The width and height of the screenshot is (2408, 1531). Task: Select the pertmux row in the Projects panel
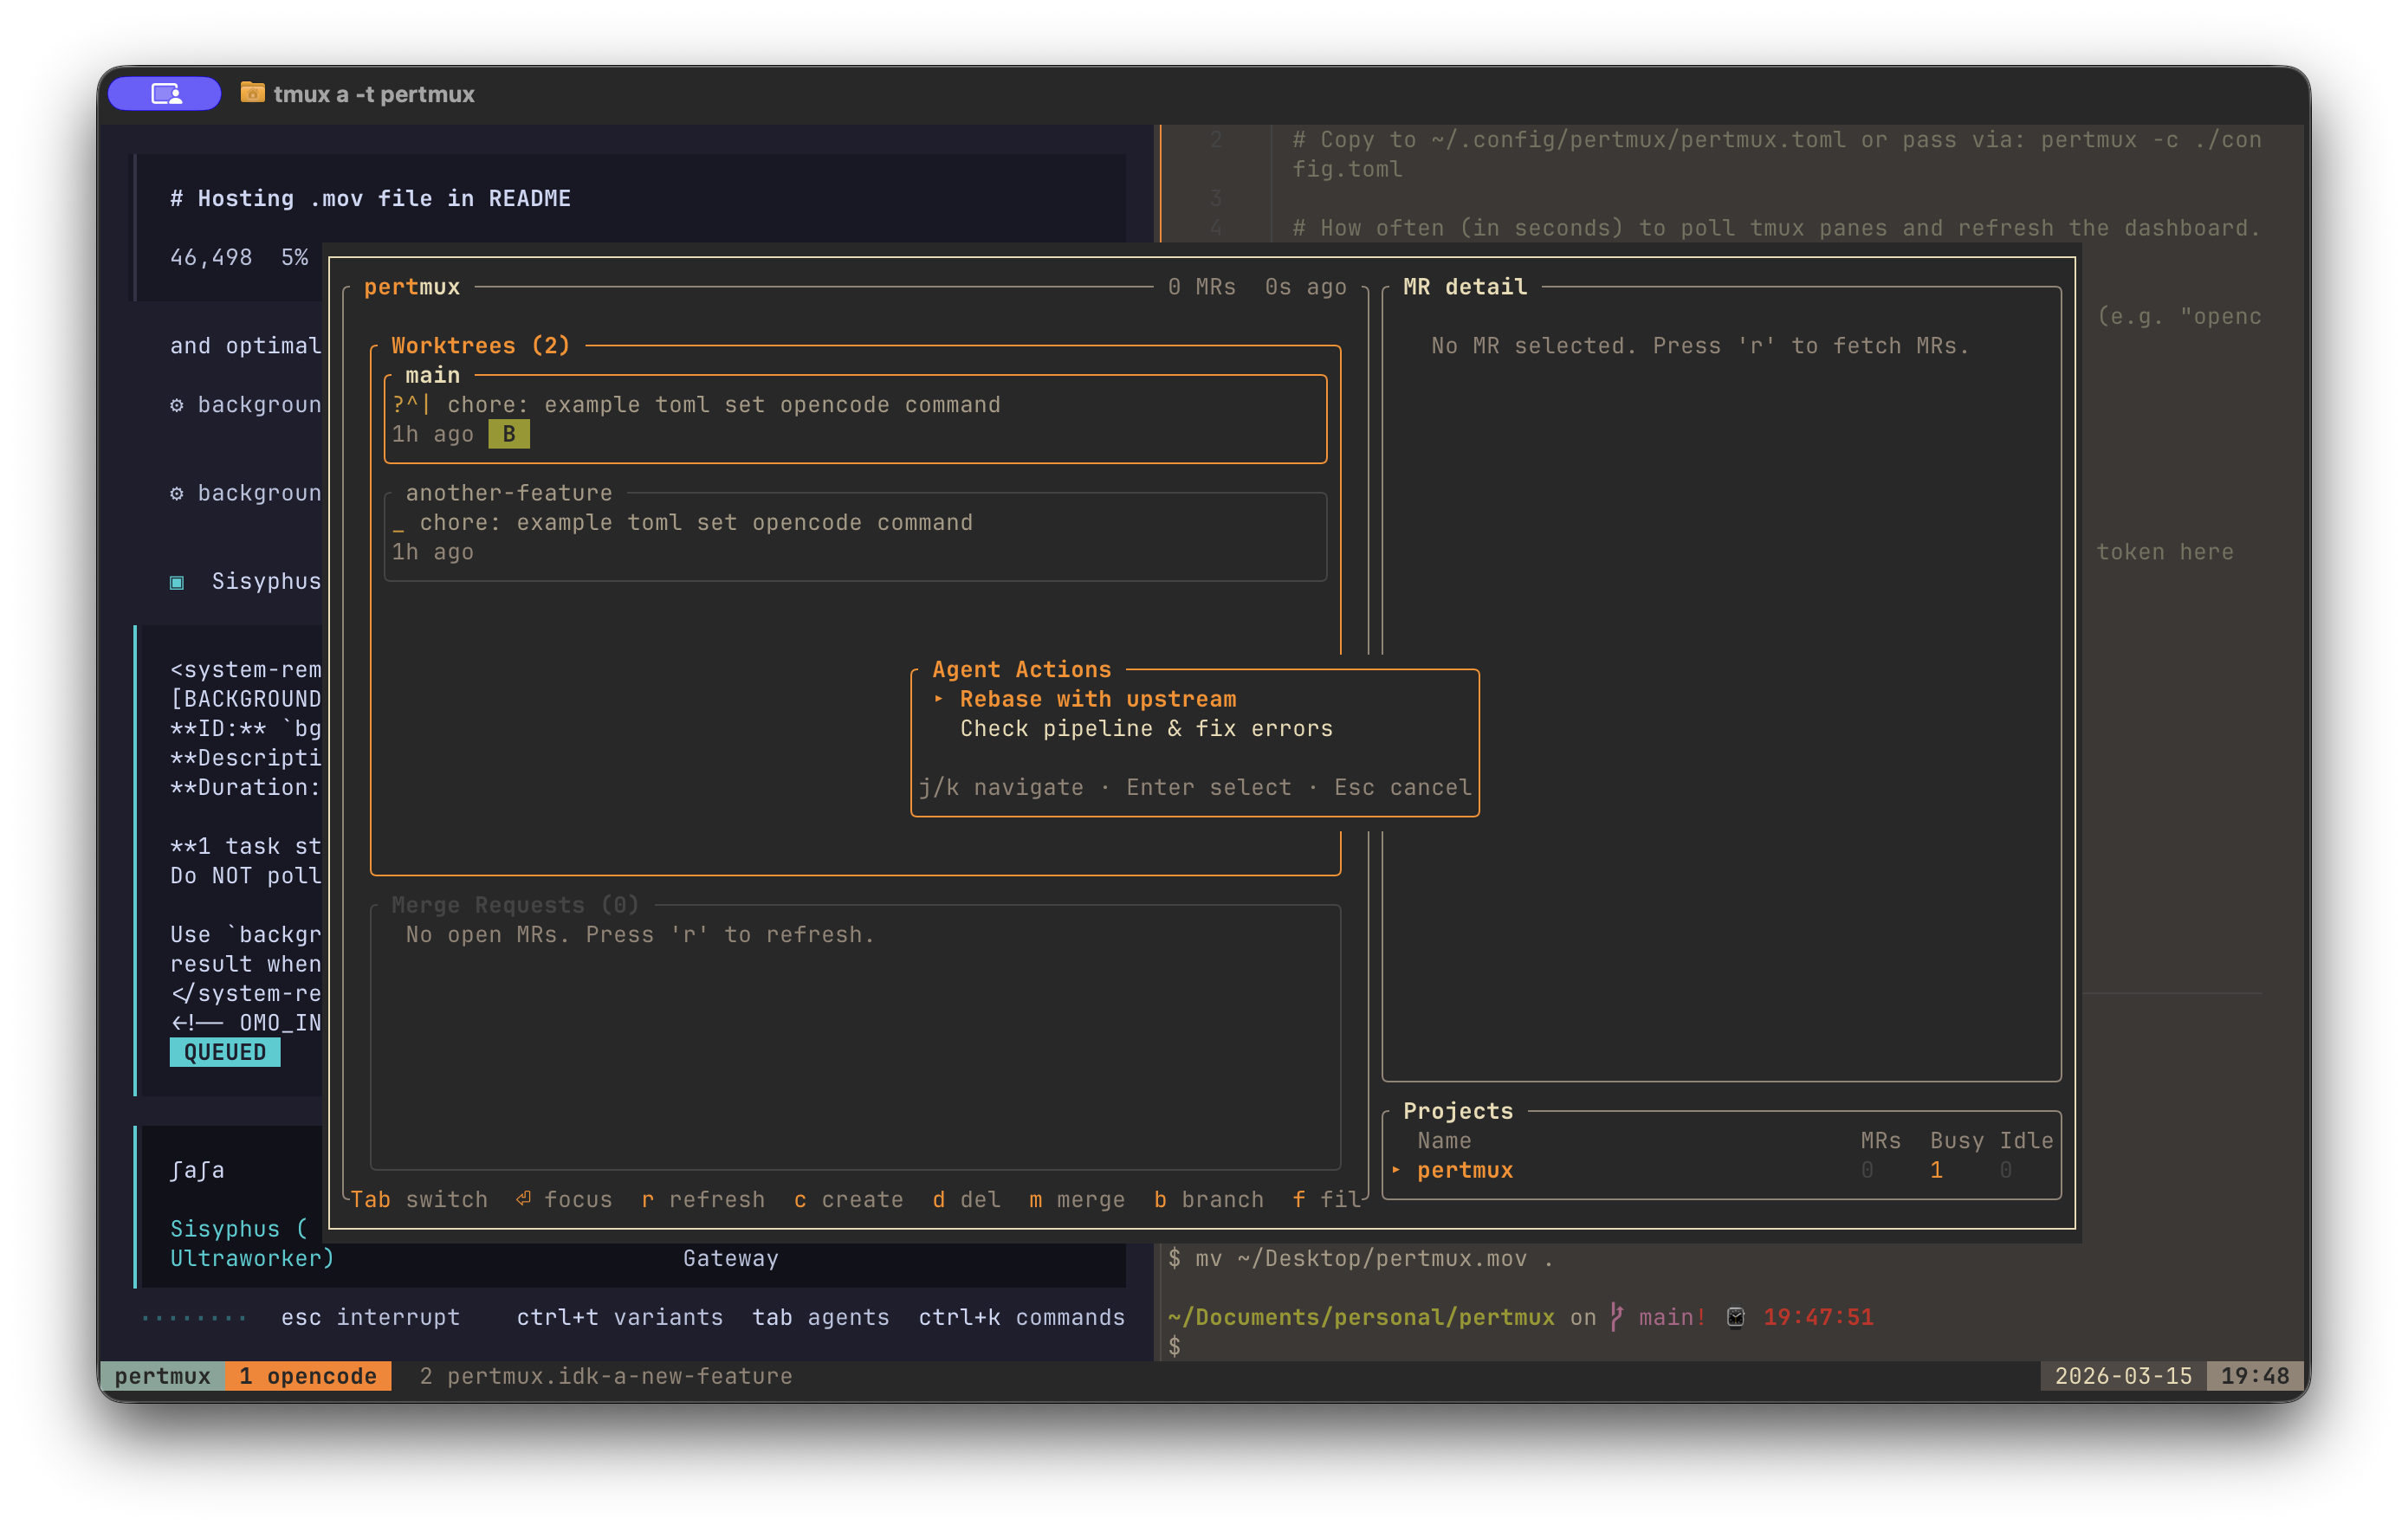tap(1466, 1169)
